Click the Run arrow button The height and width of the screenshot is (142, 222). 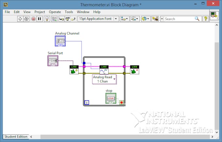20,19
